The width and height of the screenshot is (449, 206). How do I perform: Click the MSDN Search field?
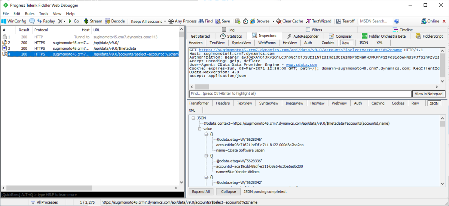pos(374,21)
